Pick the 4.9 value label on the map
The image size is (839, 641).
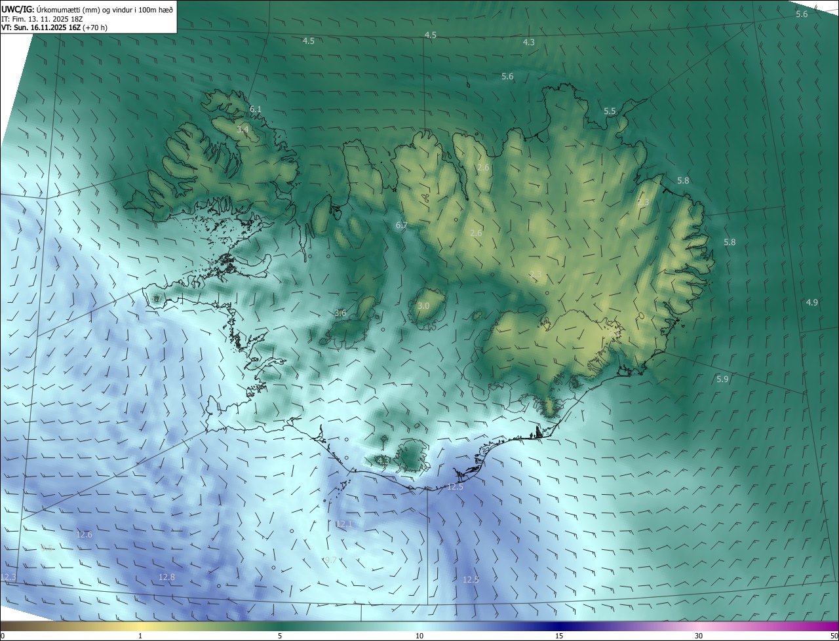pos(812,302)
